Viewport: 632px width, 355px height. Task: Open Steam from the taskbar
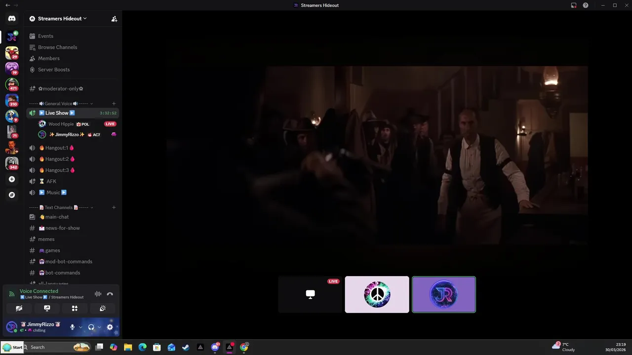[x=186, y=347]
